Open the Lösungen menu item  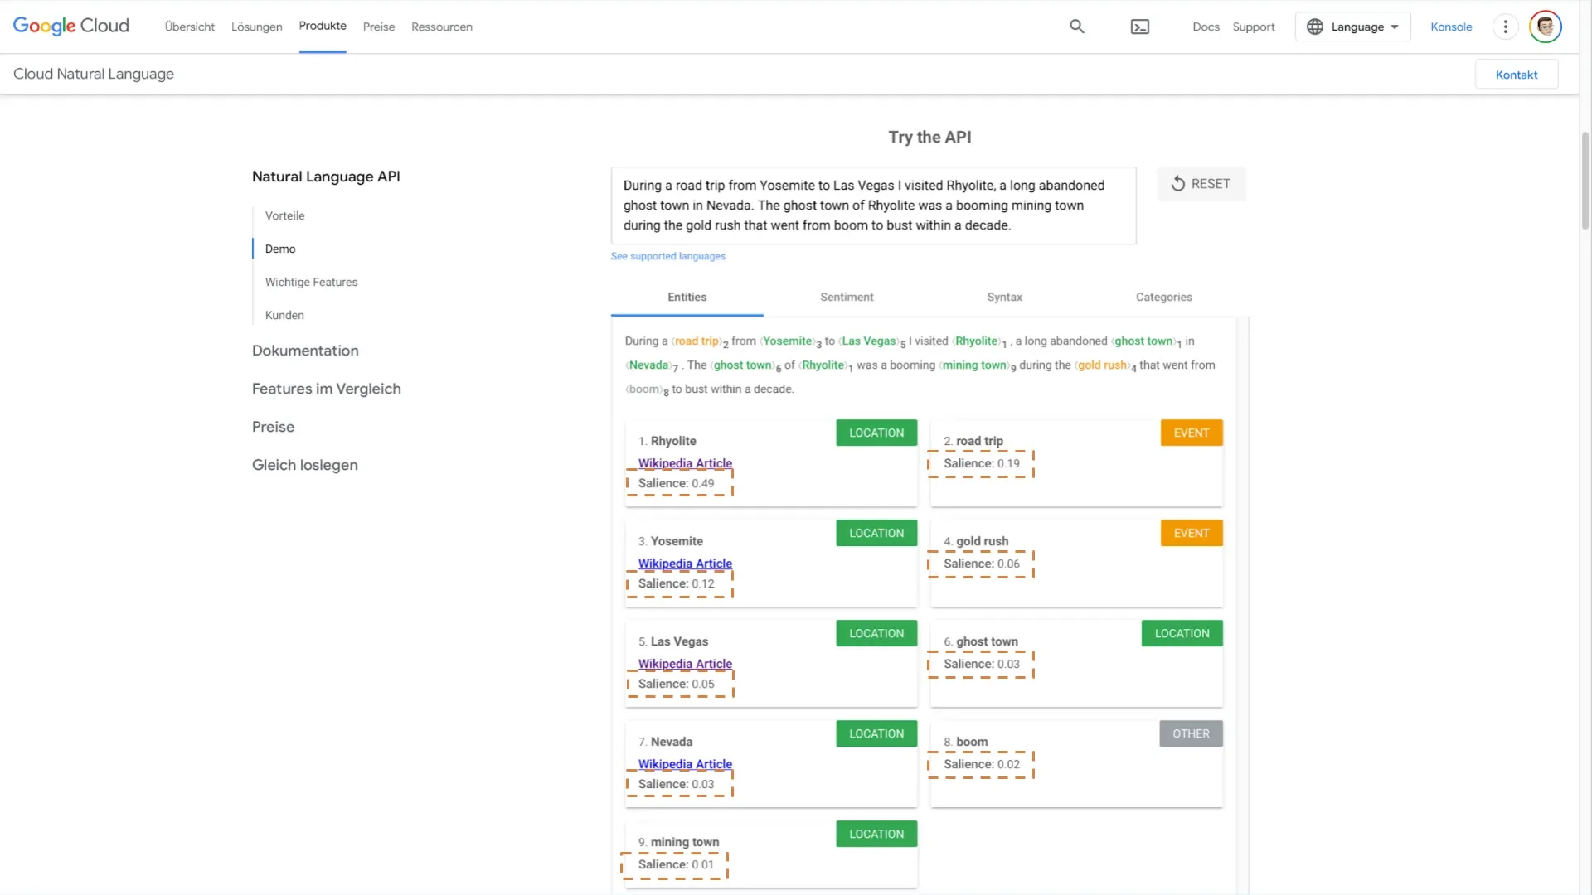[256, 27]
